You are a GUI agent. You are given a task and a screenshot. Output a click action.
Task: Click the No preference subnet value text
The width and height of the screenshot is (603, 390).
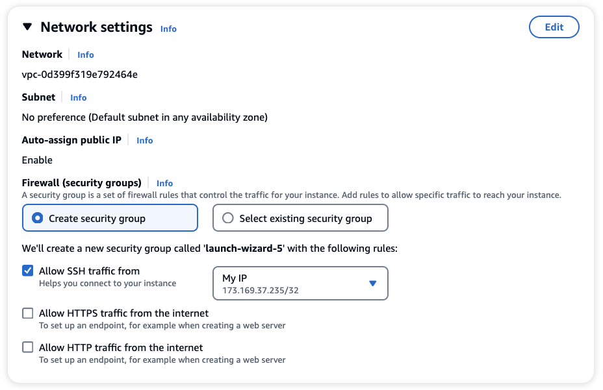(x=145, y=117)
